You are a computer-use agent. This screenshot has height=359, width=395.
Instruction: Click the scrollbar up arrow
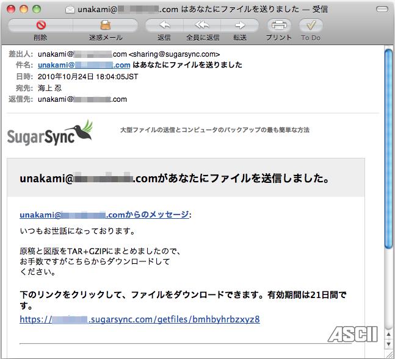388,335
